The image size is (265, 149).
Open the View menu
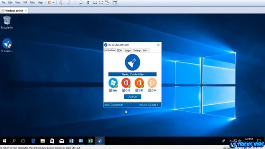17,2
